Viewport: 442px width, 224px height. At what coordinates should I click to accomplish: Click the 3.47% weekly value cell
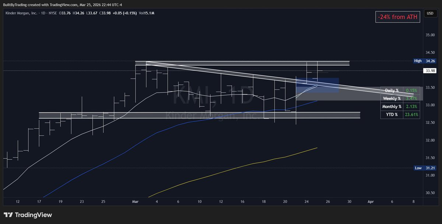point(411,99)
